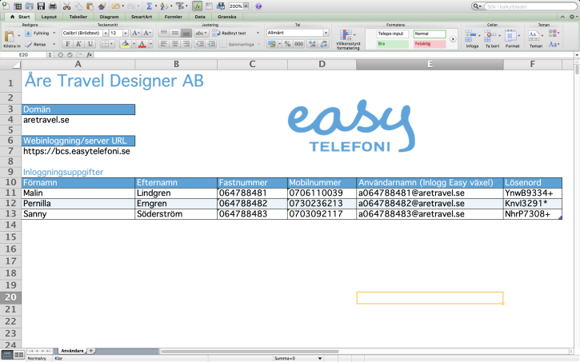Select the SmartArt ribbon tab
The image size is (580, 362).
coord(142,17)
